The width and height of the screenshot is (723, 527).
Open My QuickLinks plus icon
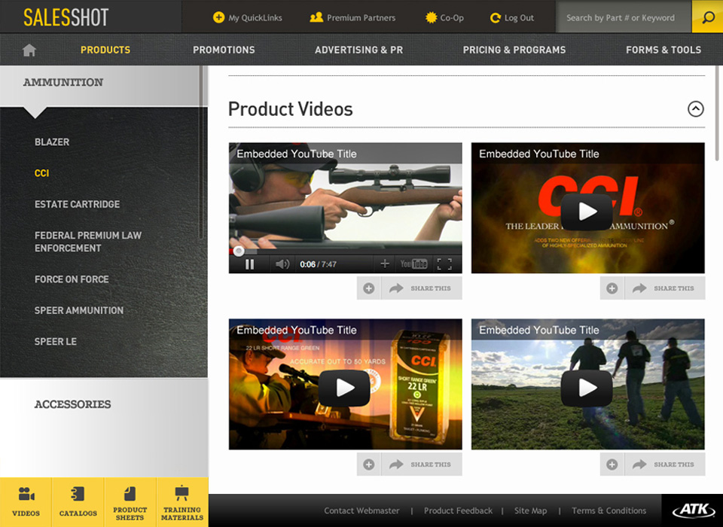click(x=218, y=17)
